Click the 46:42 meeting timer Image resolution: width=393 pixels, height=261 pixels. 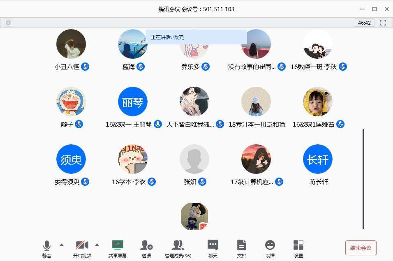[364, 23]
